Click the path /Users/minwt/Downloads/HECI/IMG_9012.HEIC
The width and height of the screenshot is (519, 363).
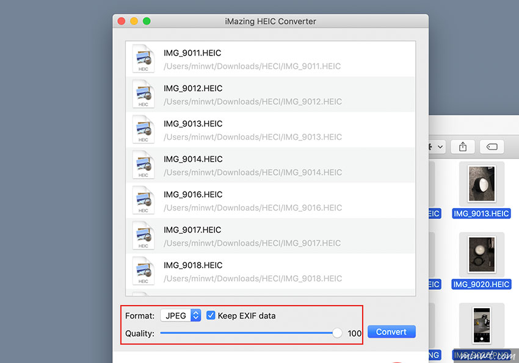tap(253, 102)
